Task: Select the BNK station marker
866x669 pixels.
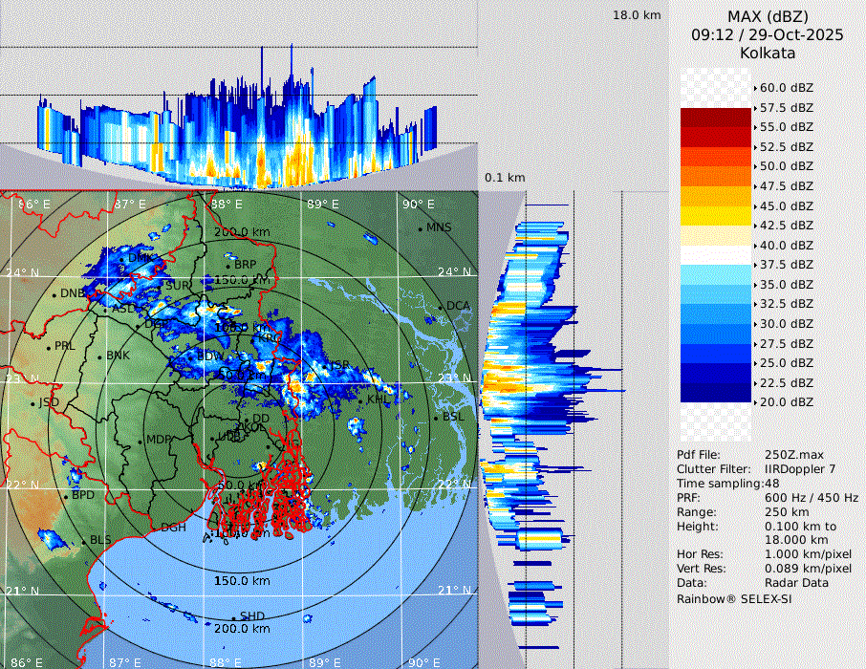Action: (x=100, y=356)
